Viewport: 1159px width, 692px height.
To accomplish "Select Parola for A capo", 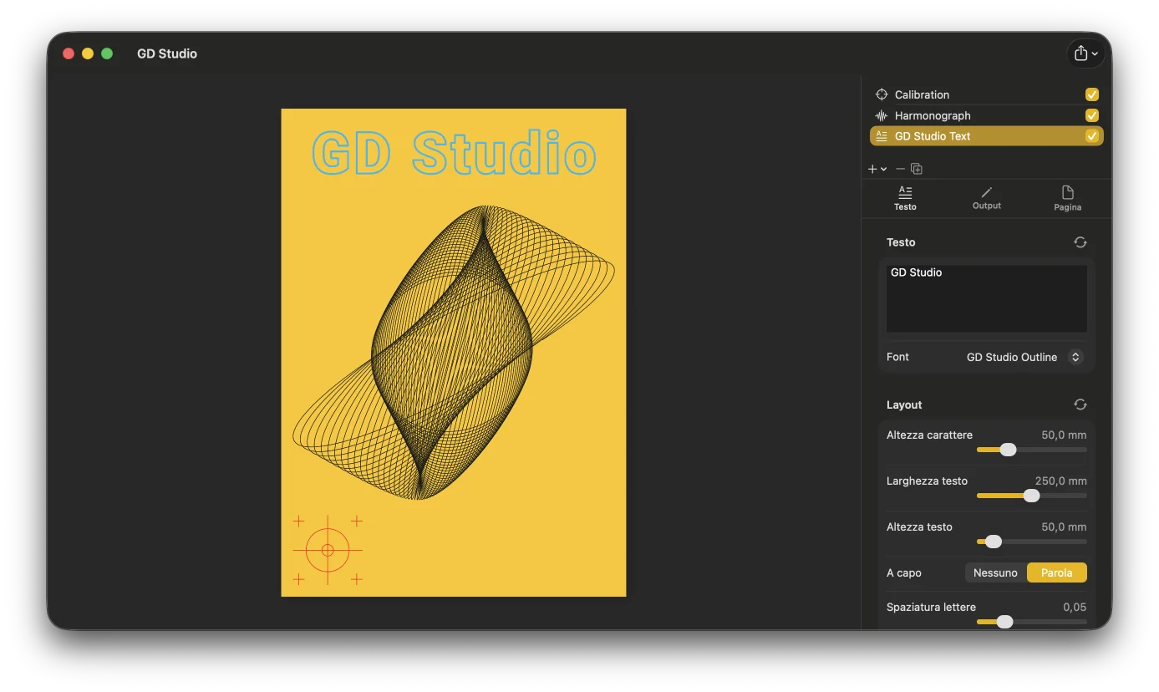I will tap(1056, 572).
